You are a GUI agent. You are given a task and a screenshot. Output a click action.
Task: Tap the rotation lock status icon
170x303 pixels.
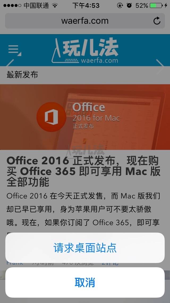tap(120, 6)
